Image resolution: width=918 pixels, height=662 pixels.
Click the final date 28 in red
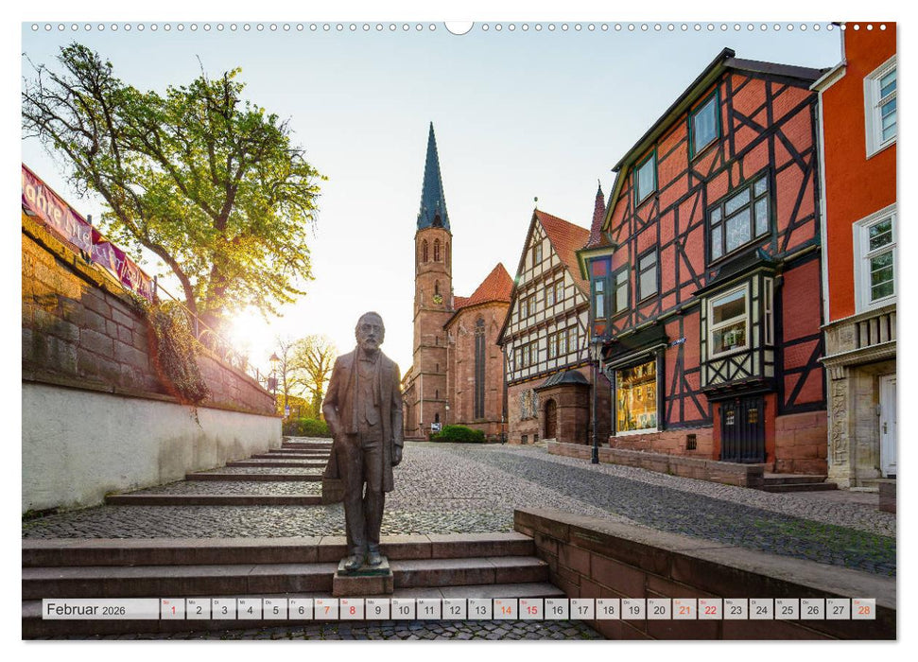[x=863, y=610]
